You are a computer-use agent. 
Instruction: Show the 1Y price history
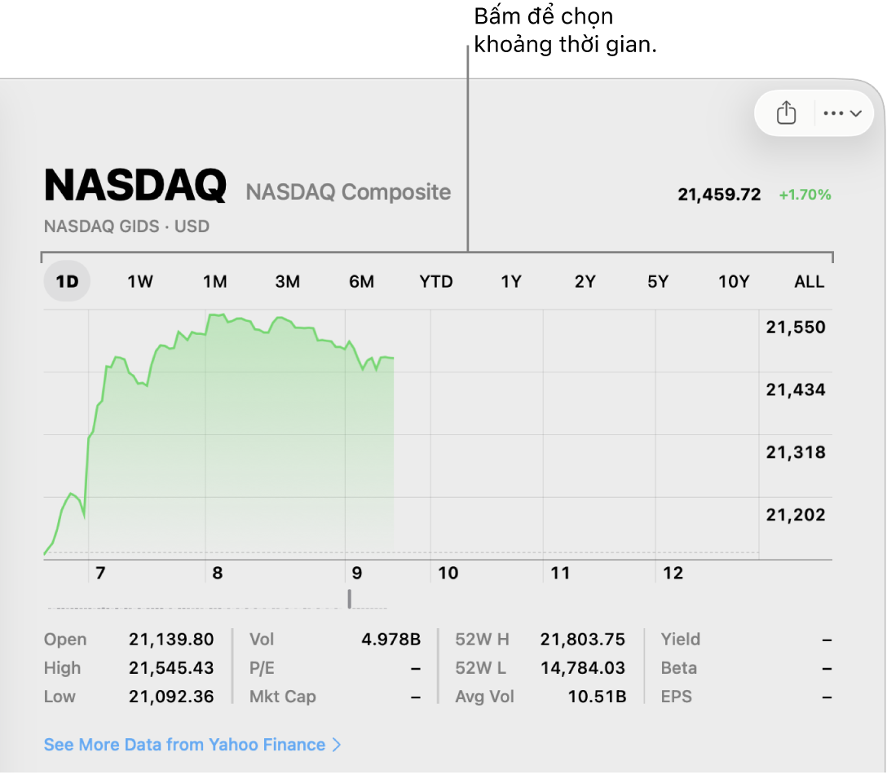point(510,282)
